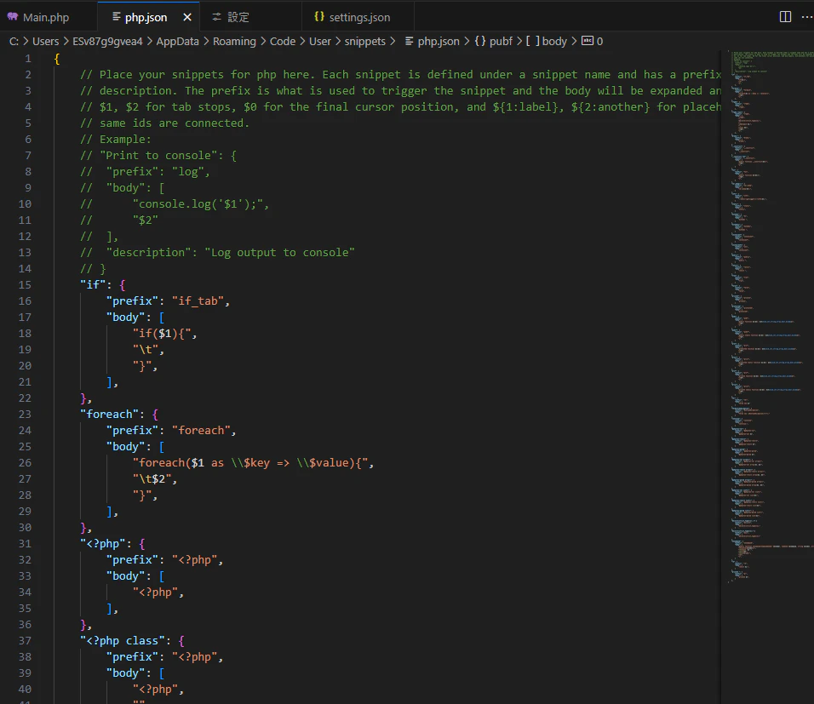The width and height of the screenshot is (814, 704).
Task: Click the "<?php" prefix value on line 32
Action: point(195,559)
